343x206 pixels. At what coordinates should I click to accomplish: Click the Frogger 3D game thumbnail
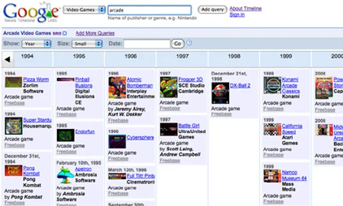click(169, 87)
